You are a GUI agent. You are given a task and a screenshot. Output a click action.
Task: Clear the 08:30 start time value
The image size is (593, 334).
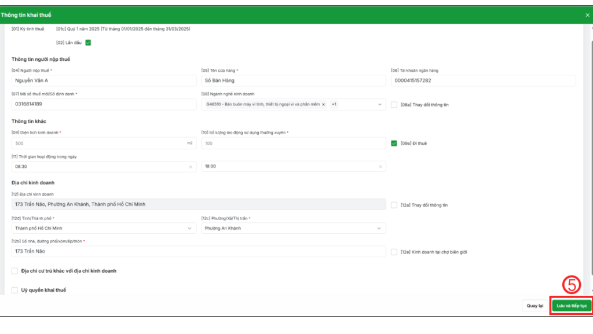(190, 167)
